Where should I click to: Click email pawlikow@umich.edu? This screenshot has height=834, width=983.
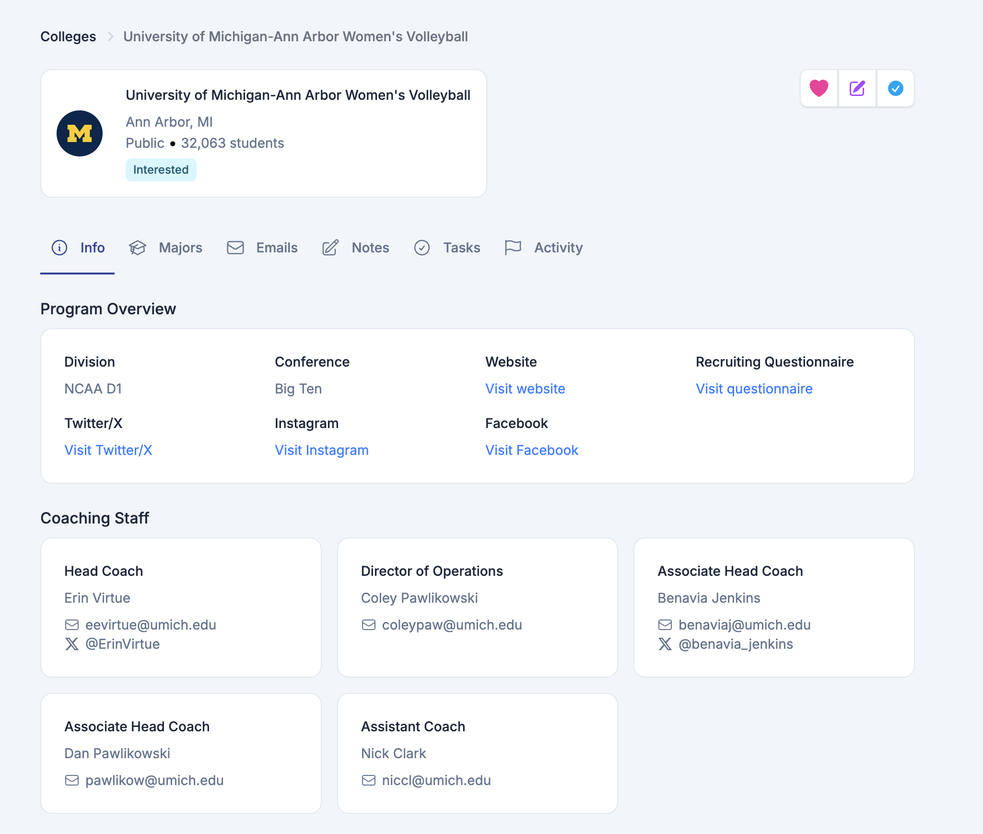coord(154,780)
